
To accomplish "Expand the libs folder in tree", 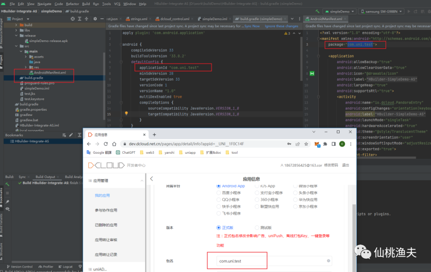I will (x=16, y=30).
